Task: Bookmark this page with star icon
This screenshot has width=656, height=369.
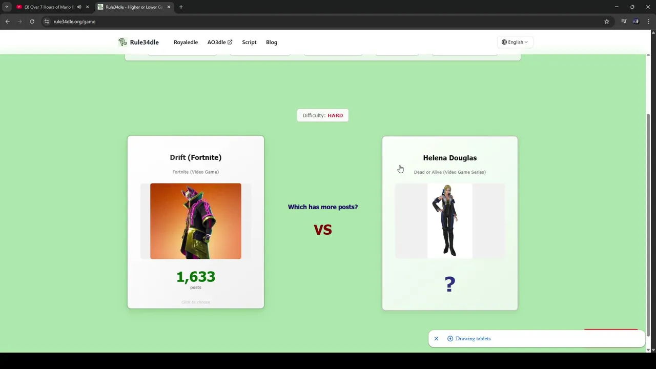Action: [x=607, y=22]
